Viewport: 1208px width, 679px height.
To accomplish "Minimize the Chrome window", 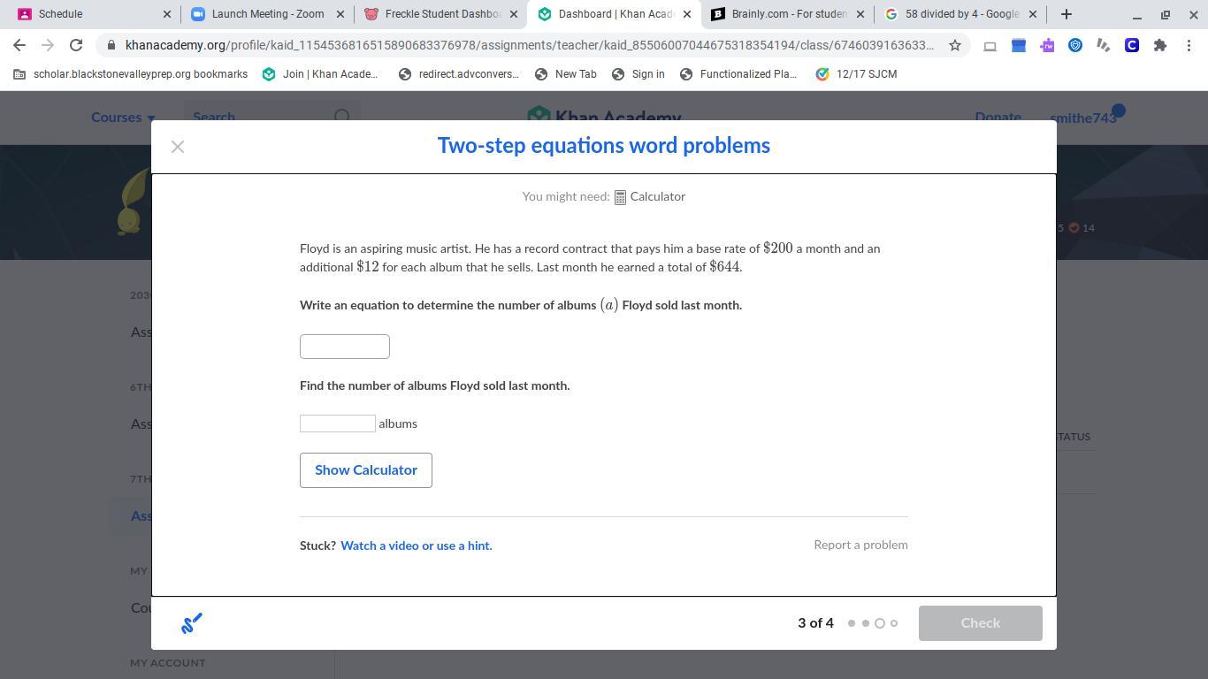I will (1137, 14).
